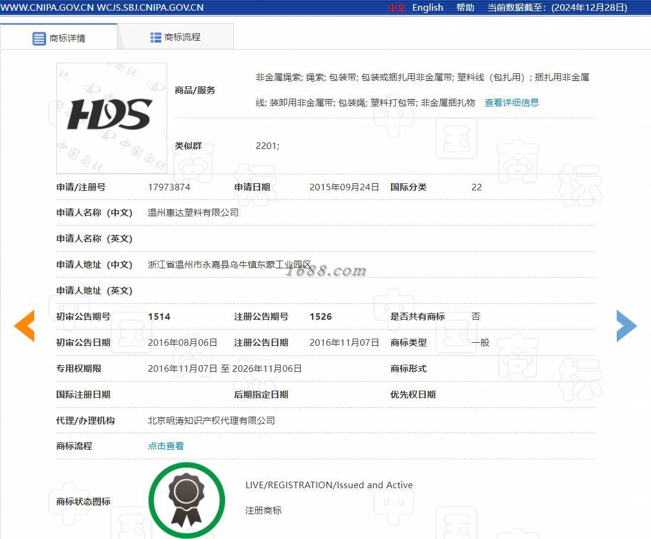
Task: Click the 代理/办理机构 field label
Action: point(85,421)
